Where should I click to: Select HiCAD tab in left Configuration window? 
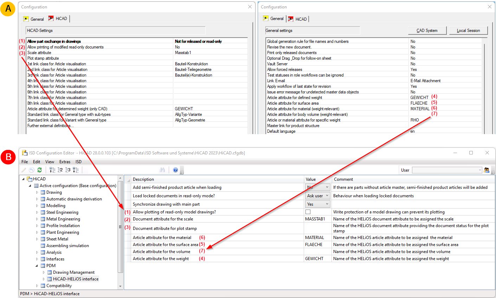coord(58,19)
